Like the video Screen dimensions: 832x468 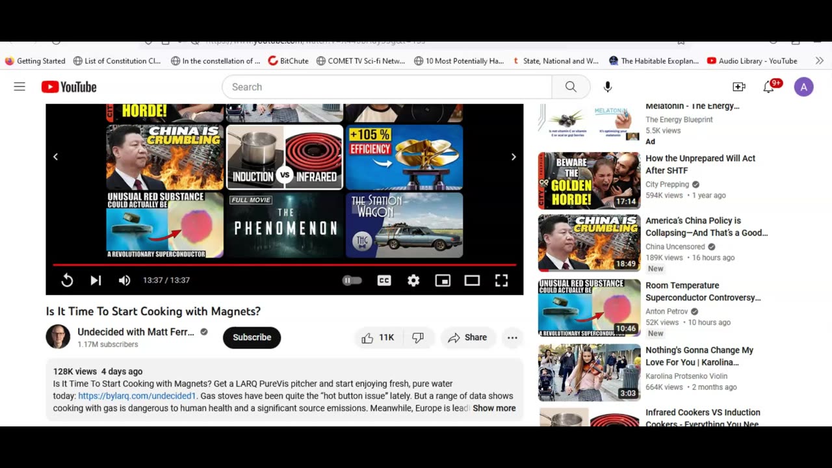[378, 337]
